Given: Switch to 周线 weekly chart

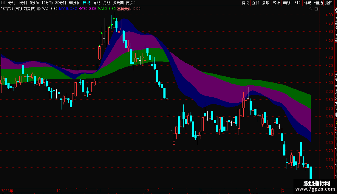Looking at the screenshot, I should [x=97, y=3].
